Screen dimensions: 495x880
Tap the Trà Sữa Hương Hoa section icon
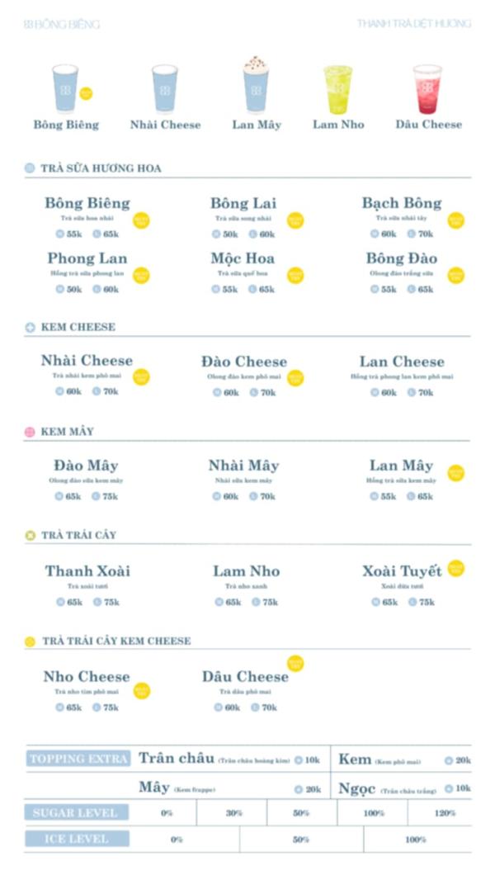[x=31, y=168]
